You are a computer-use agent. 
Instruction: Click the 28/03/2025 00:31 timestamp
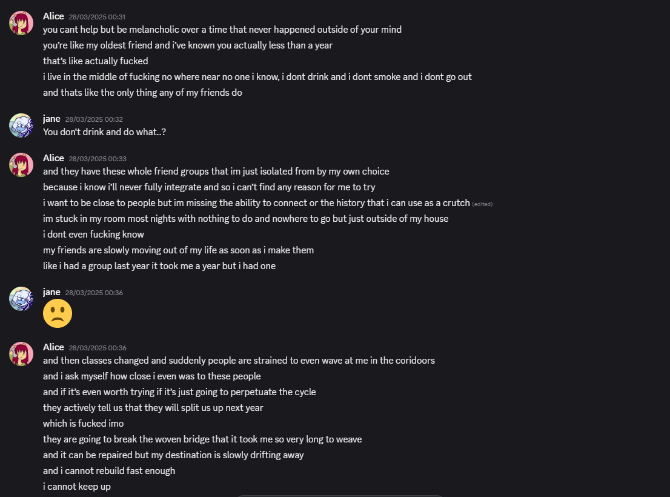[x=97, y=17]
